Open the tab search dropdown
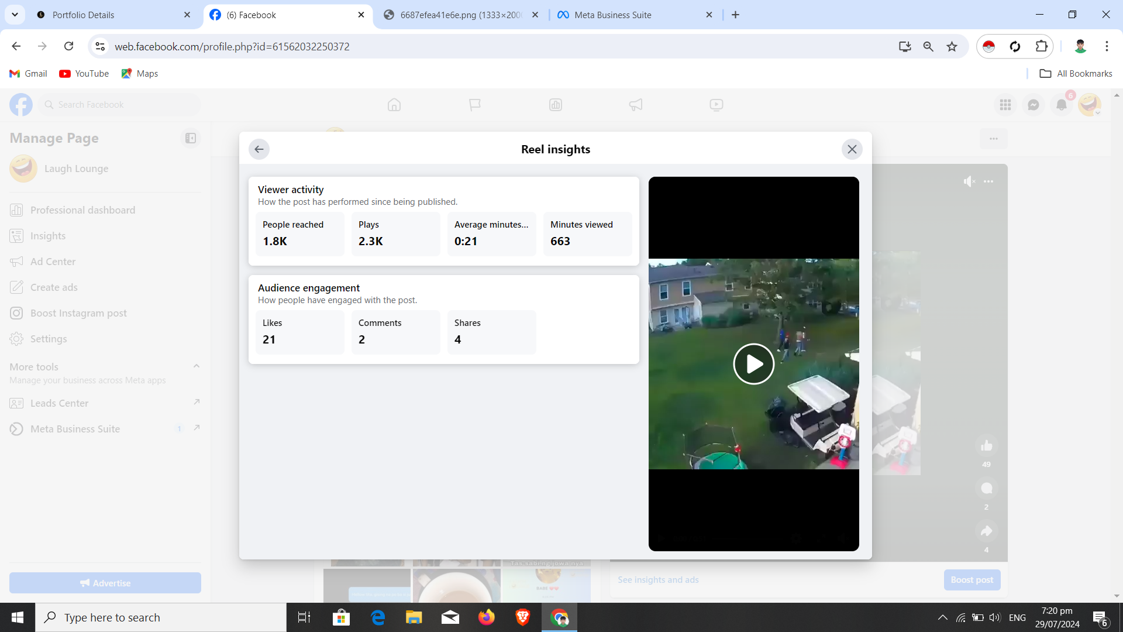1123x632 pixels. coord(15,15)
